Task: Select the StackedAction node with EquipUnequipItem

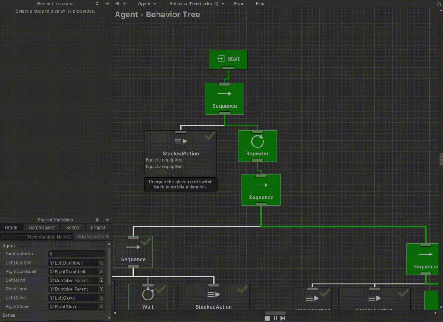Action: [180, 153]
